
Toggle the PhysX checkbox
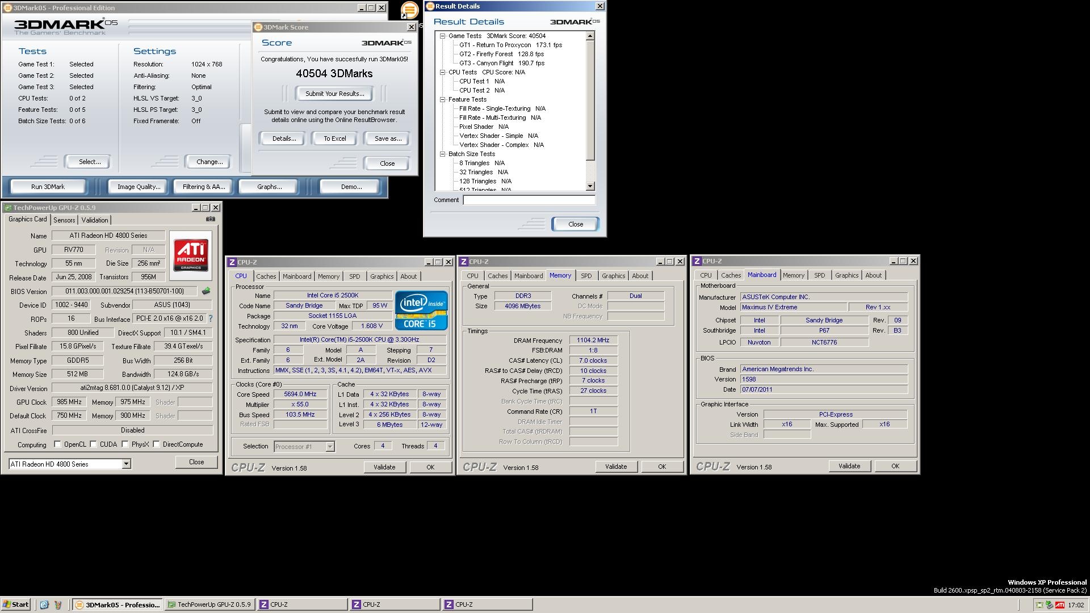125,444
